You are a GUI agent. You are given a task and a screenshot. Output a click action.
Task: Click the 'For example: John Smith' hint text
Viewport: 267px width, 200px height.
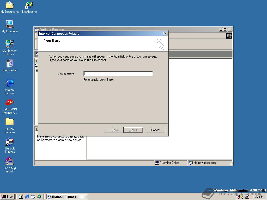(x=98, y=80)
